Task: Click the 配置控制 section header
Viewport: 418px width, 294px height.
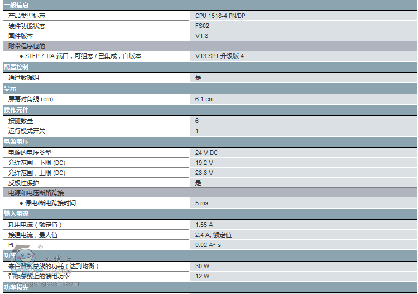Action: [x=16, y=67]
